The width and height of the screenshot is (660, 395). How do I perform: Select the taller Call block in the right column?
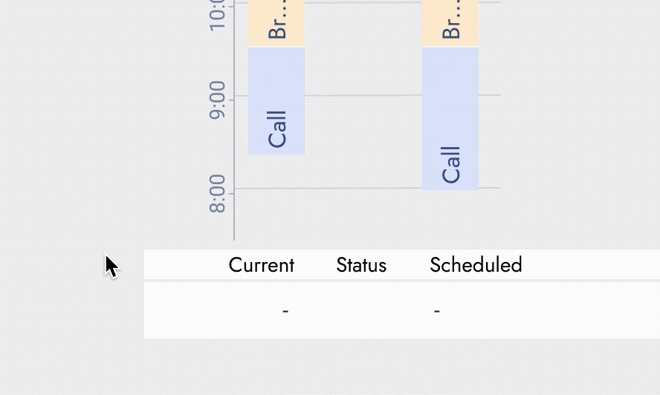click(450, 119)
